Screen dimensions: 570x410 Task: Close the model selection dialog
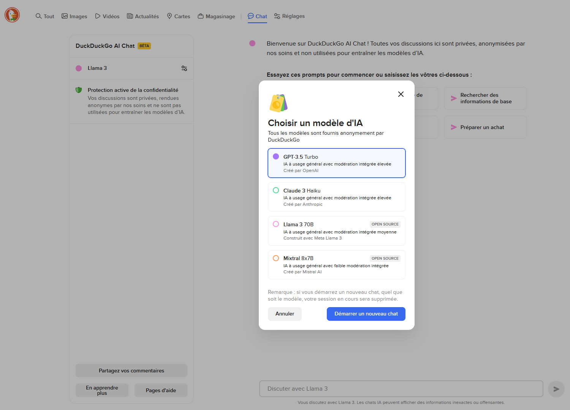coord(401,94)
